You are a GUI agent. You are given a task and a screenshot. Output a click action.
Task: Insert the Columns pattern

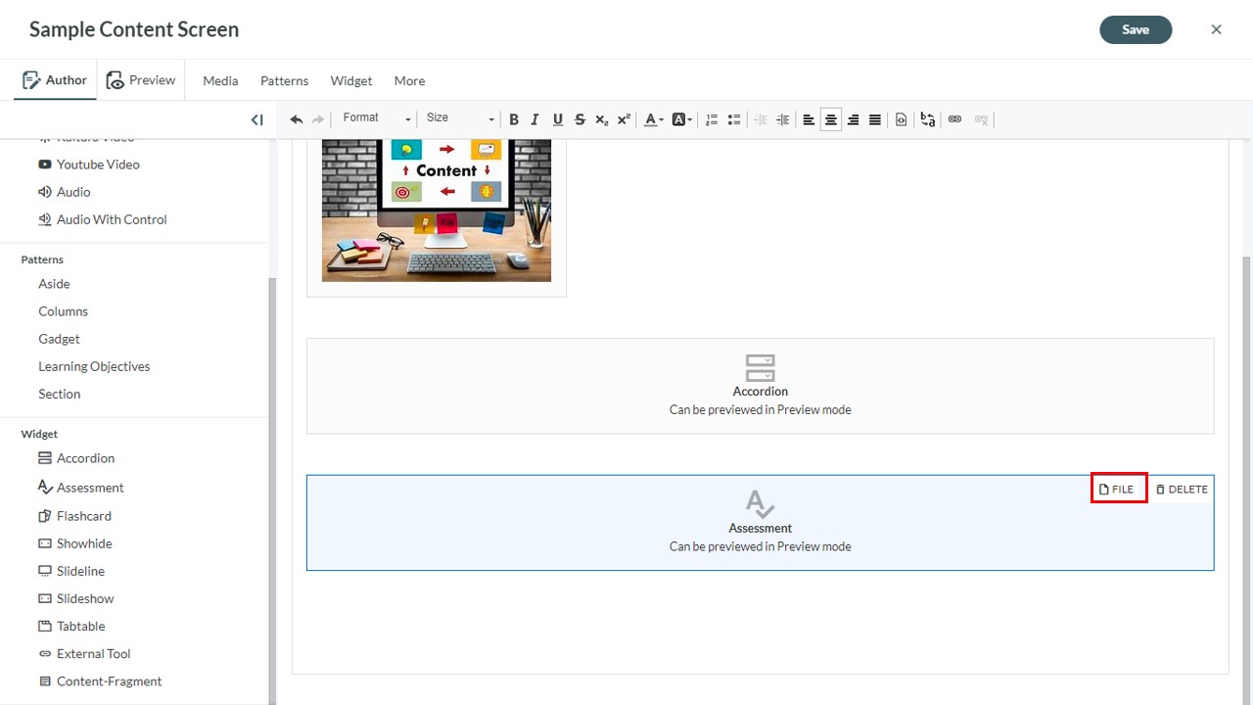[x=63, y=311]
